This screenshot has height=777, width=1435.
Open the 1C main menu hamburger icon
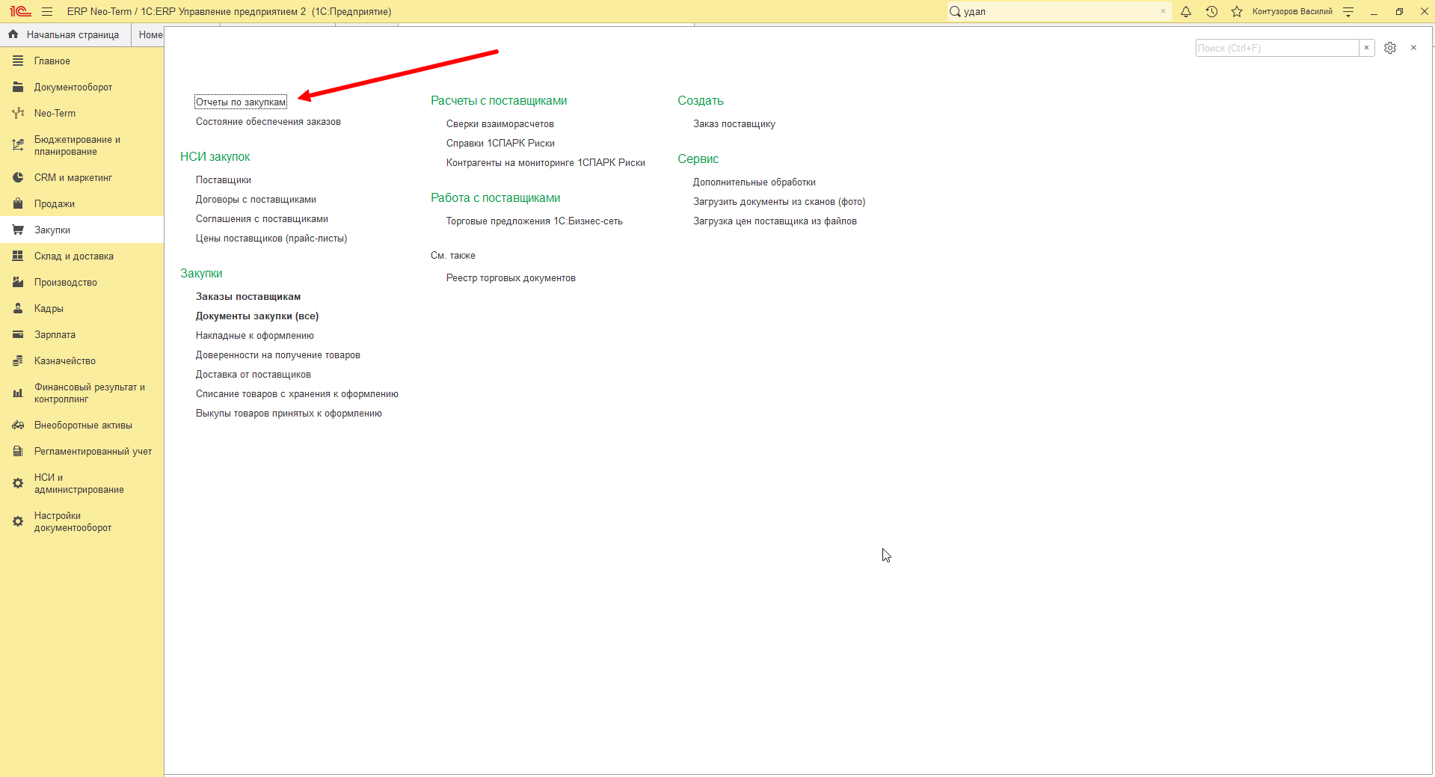47,11
